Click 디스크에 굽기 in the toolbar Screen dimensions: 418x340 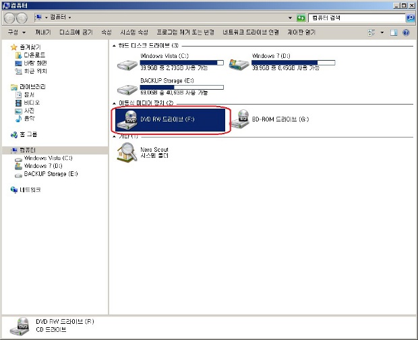(76, 32)
